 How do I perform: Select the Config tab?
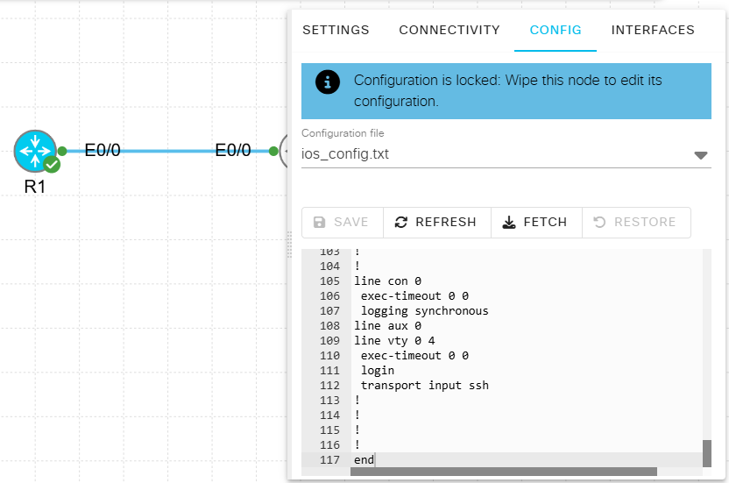(556, 30)
